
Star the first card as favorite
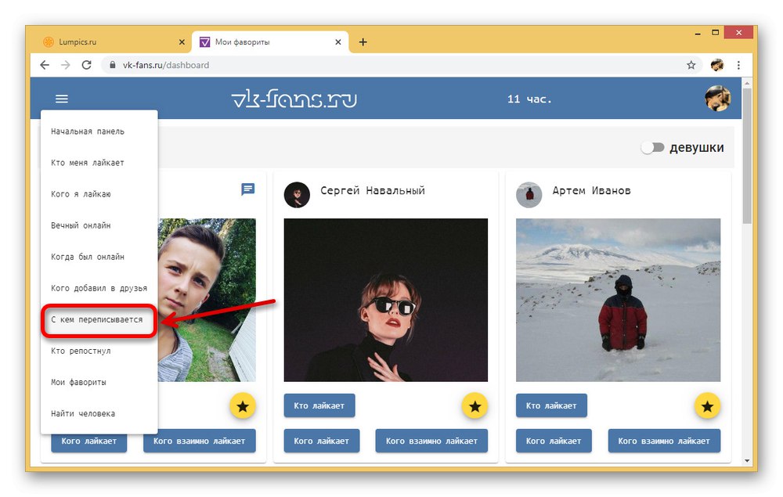click(243, 406)
